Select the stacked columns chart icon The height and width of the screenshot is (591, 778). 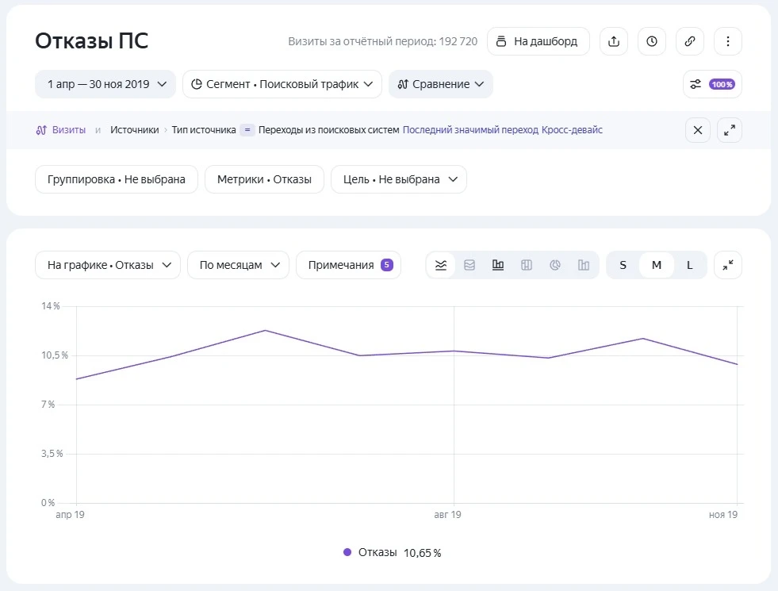[x=527, y=265]
